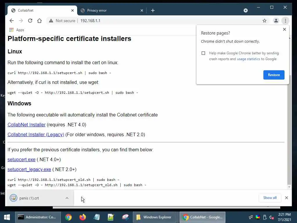Select the CollabNet Google Chrome taskbar button
The height and width of the screenshot is (223, 297).
coord(202,217)
